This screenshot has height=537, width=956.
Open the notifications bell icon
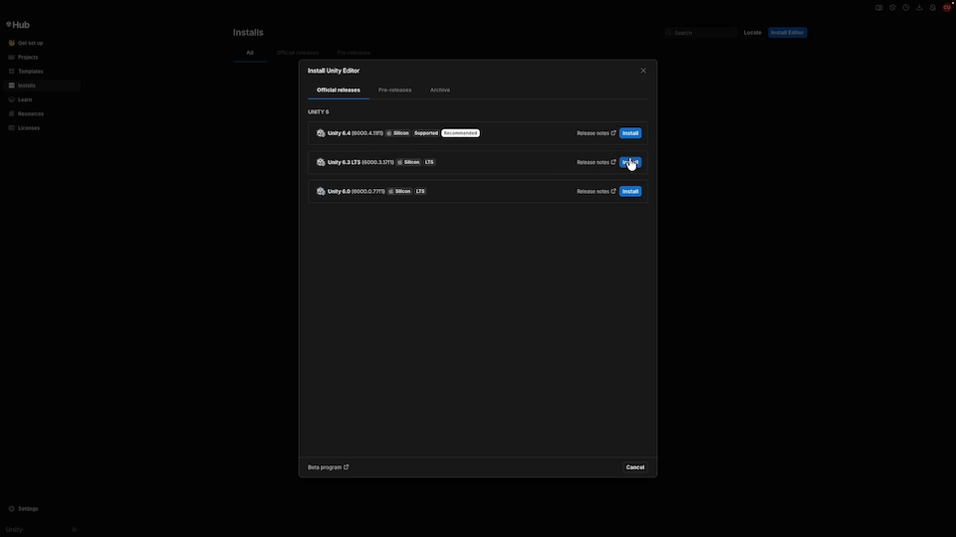[933, 7]
